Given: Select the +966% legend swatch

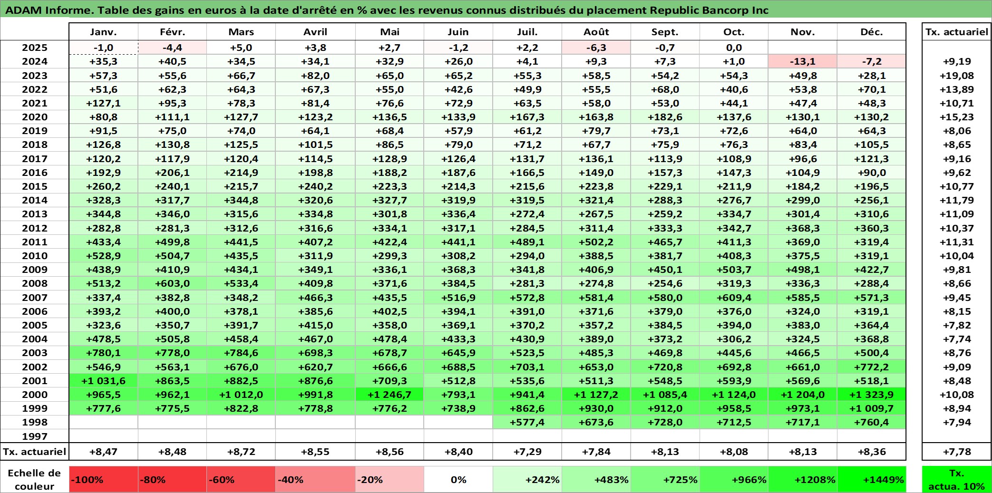Looking at the screenshot, I should pos(734,479).
